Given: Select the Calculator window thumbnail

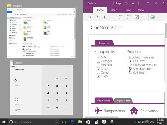Looking at the screenshot, I should (41, 90).
